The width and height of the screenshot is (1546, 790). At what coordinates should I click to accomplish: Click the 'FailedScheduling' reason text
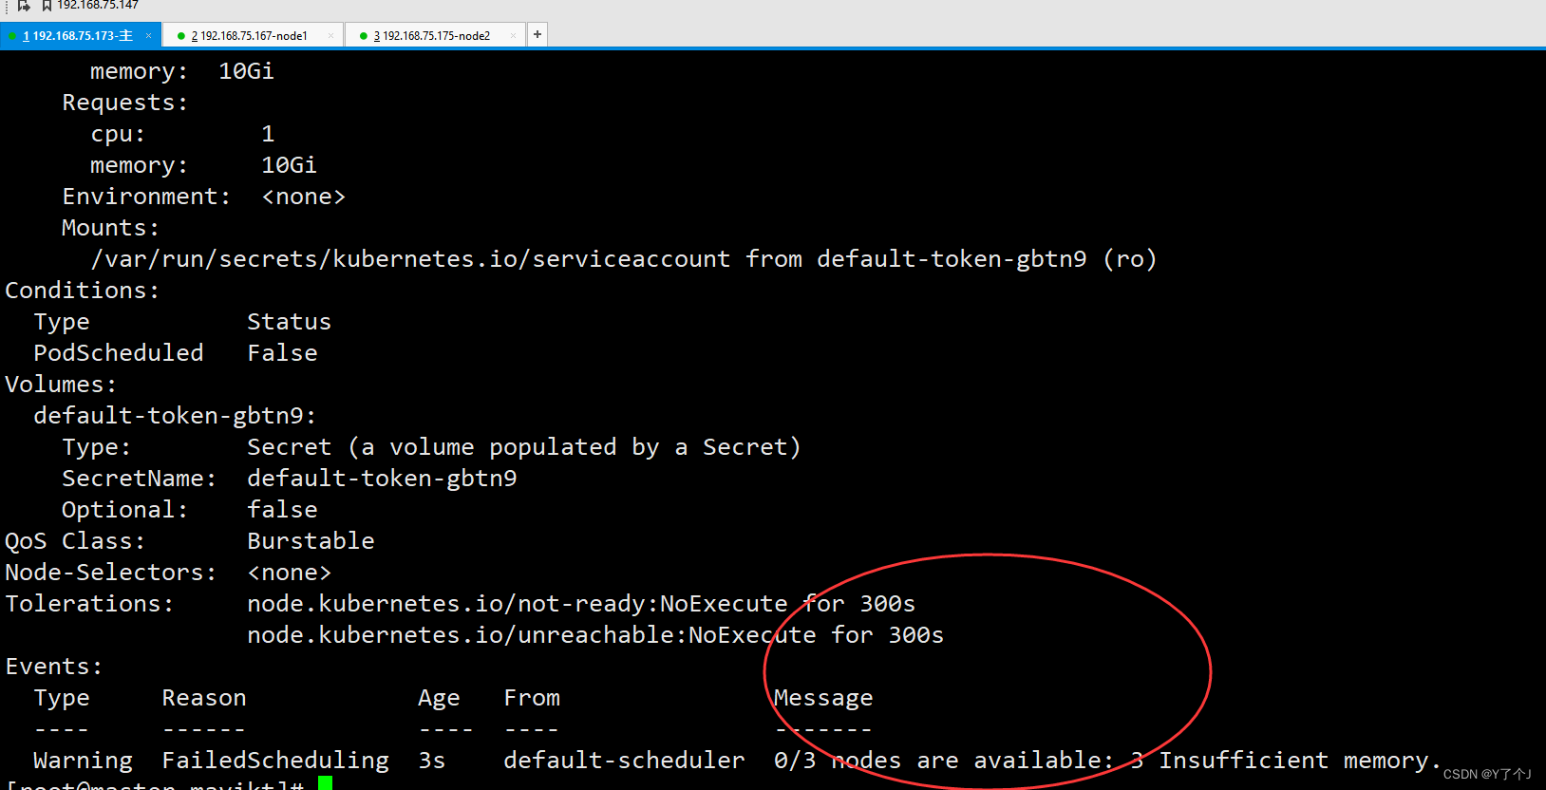tap(275, 761)
